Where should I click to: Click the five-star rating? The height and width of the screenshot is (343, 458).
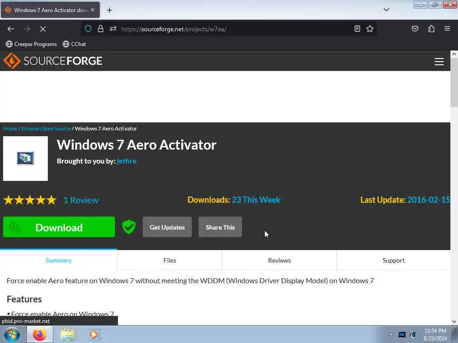30,200
